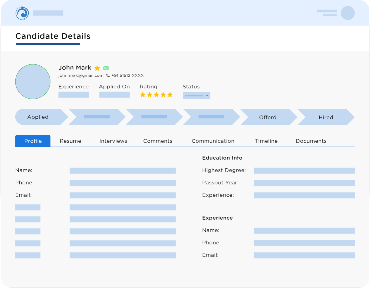Set rating using the third star
The image size is (370, 294).
coord(156,95)
